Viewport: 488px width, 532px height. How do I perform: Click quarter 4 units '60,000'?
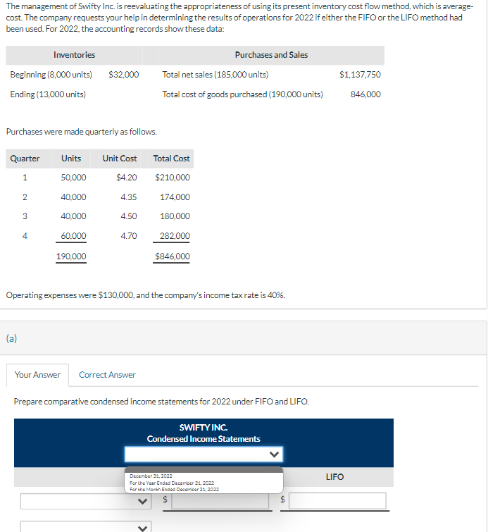point(74,236)
